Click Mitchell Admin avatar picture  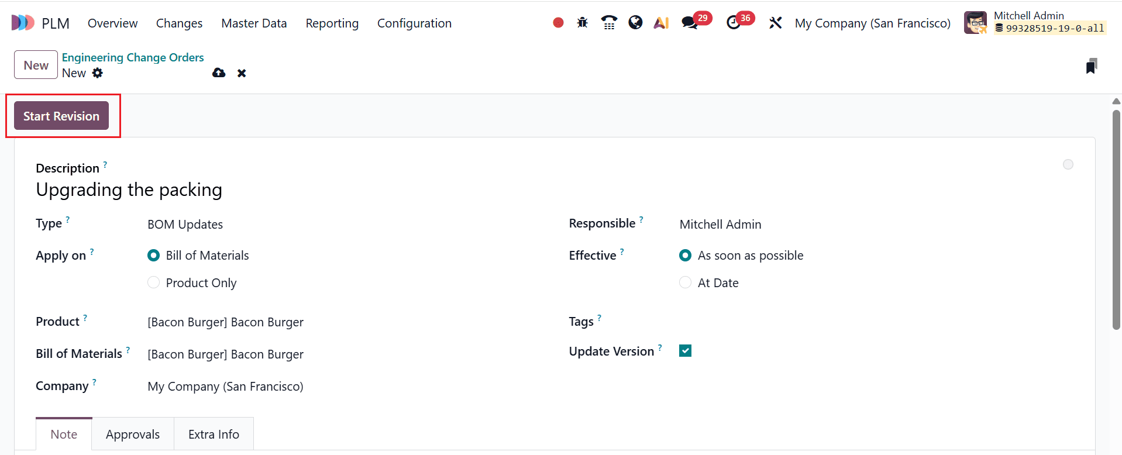(x=975, y=23)
